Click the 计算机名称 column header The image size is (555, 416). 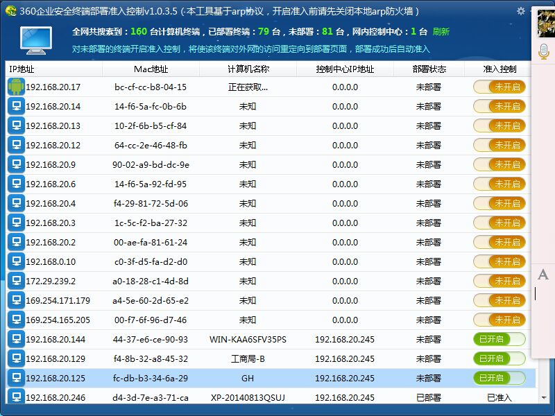pos(248,69)
